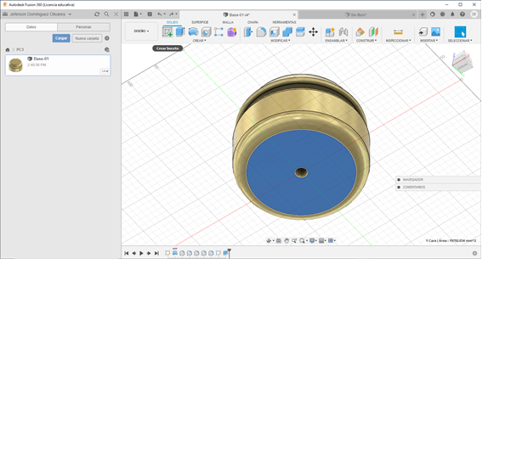
Task: Switch to the Superficie tab
Action: coord(200,22)
